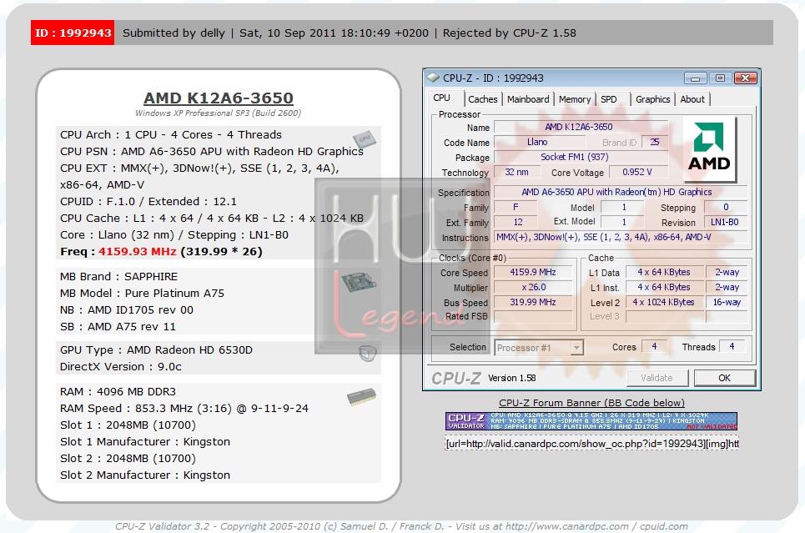Image resolution: width=805 pixels, height=533 pixels.
Task: Click the Threads count field
Action: pos(732,347)
